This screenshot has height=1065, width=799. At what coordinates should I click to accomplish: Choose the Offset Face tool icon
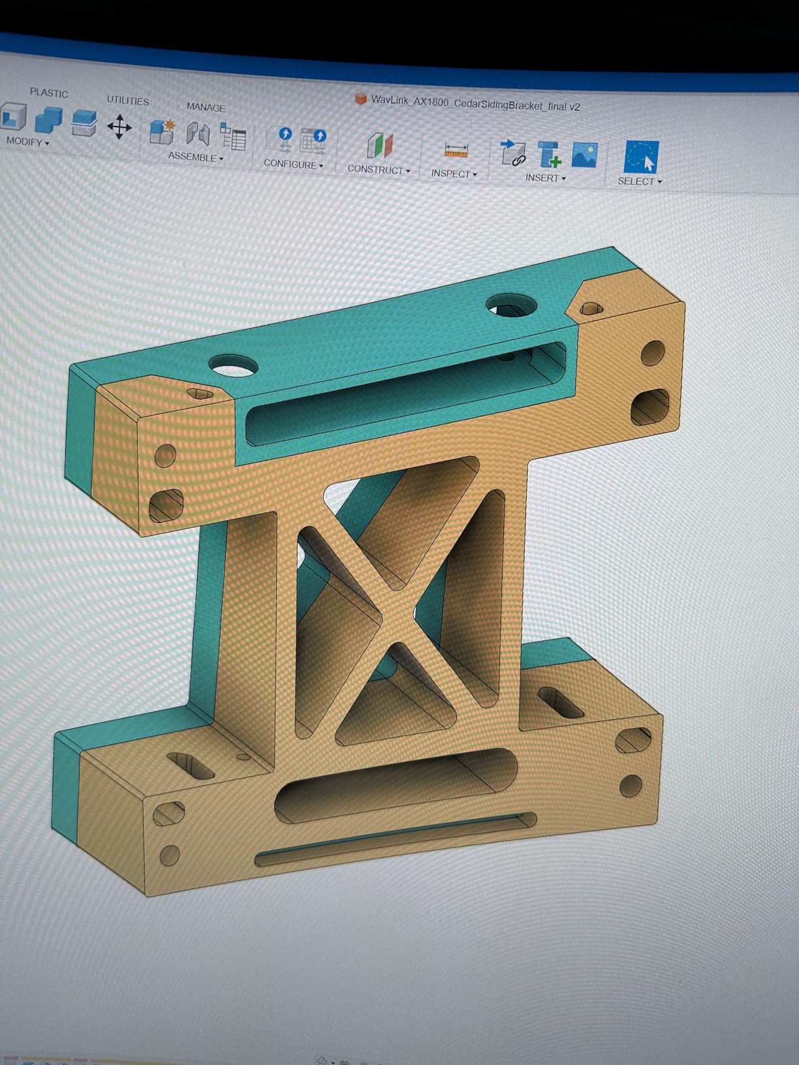coord(84,123)
